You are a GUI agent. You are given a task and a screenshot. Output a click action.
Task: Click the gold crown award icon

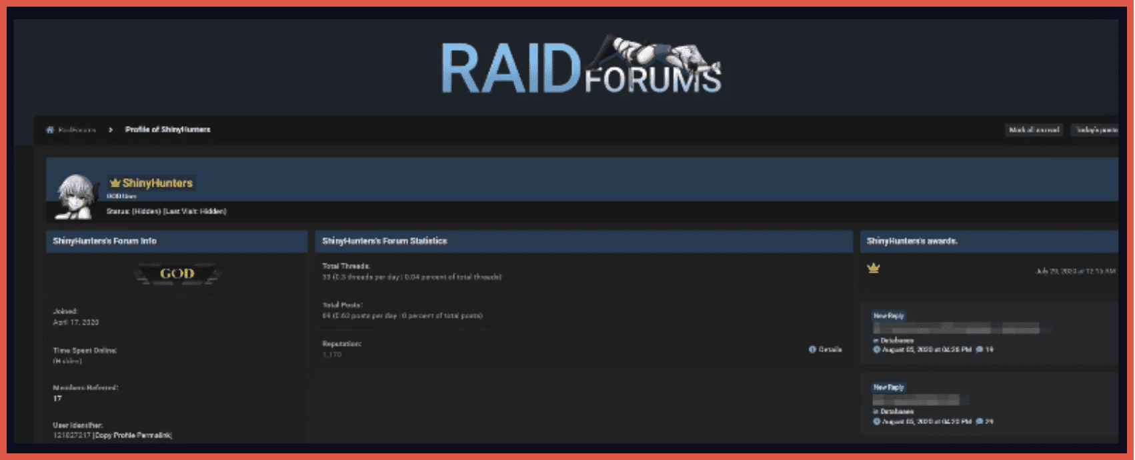(x=874, y=268)
